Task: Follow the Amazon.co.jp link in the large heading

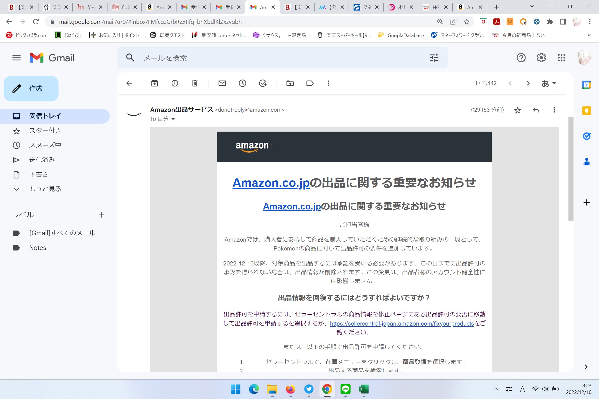Action: click(x=271, y=183)
